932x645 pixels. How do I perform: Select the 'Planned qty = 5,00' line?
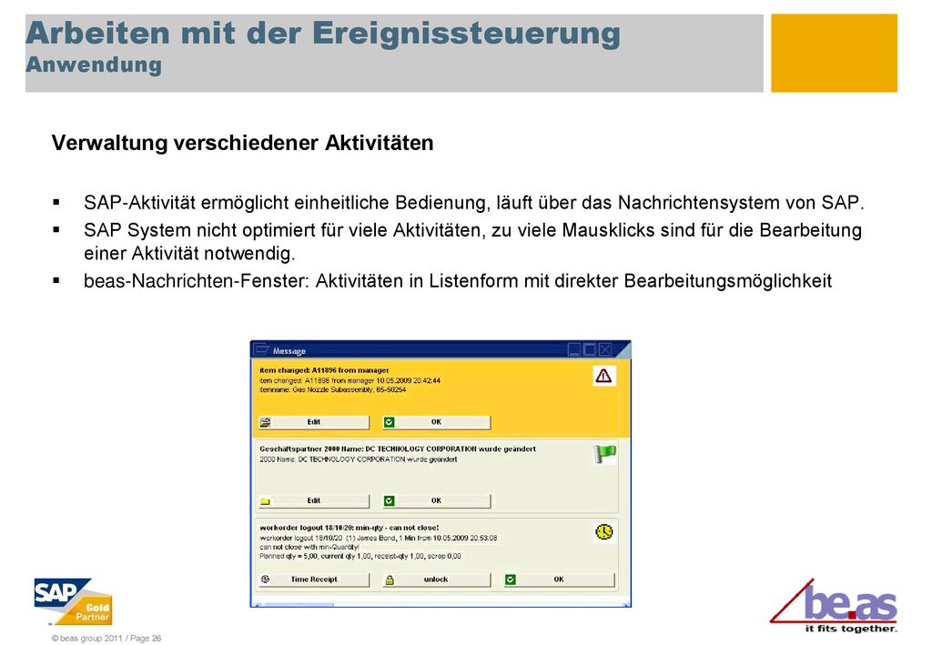[360, 557]
